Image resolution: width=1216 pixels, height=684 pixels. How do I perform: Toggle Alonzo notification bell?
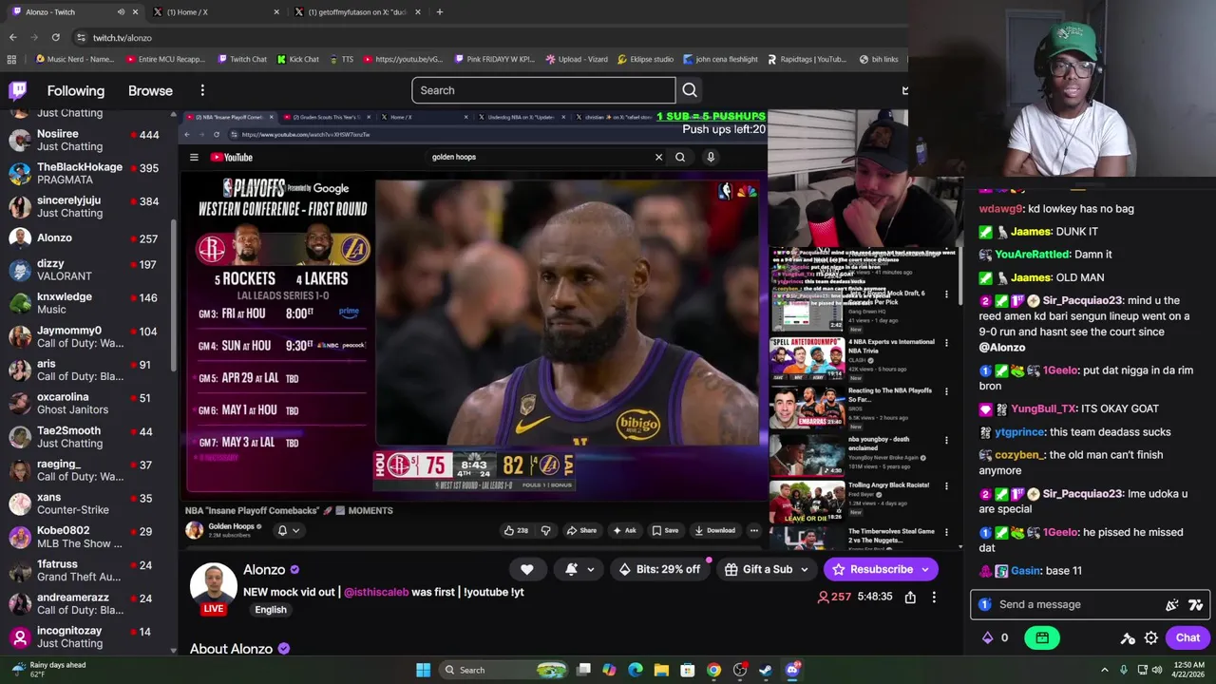571,569
